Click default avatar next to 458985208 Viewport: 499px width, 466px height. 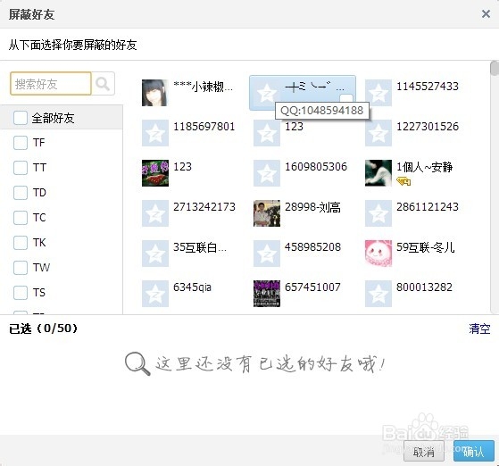[267, 253]
